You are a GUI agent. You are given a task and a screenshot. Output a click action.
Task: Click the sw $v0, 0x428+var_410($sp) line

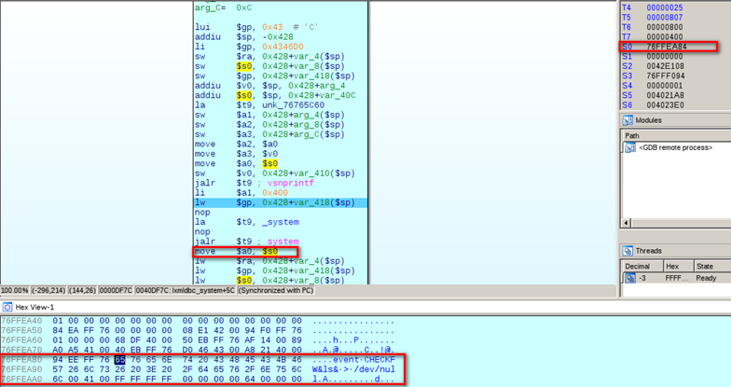click(x=275, y=173)
